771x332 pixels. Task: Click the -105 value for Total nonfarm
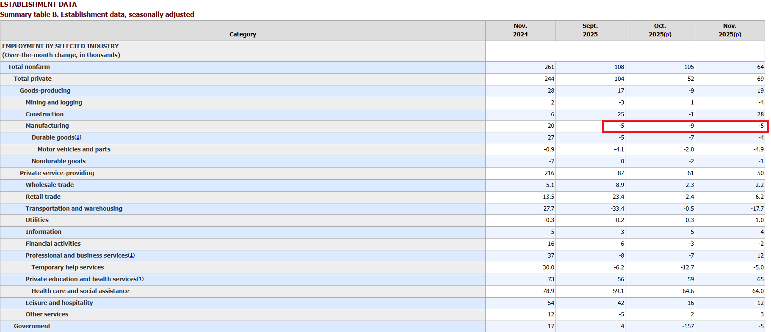[x=688, y=67]
